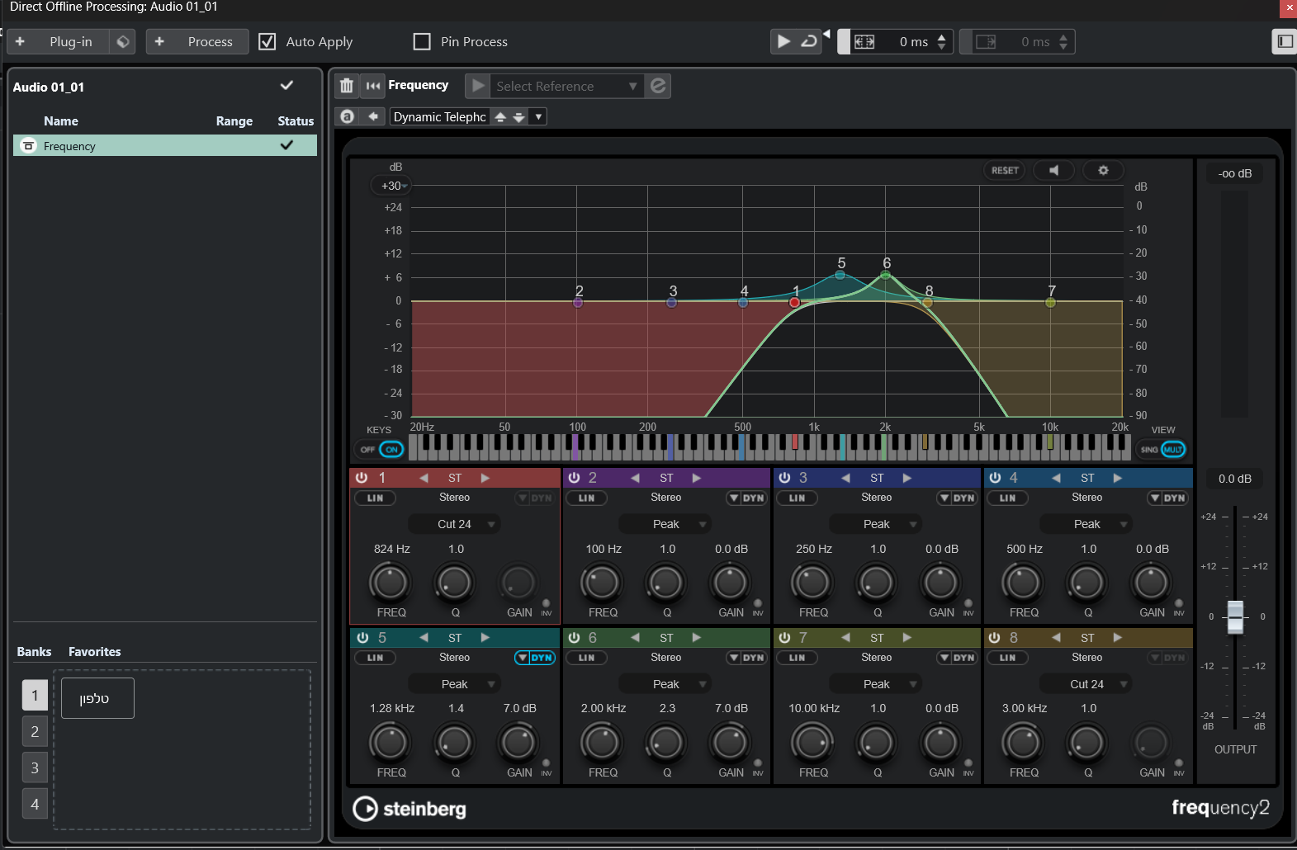Click the compare A/B settings icon
This screenshot has height=850, width=1297.
(348, 116)
